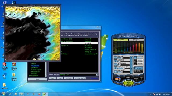This screenshot has width=172, height=96.
Task: Click the link beside Uninstall plug-in
Action: tap(94, 78)
